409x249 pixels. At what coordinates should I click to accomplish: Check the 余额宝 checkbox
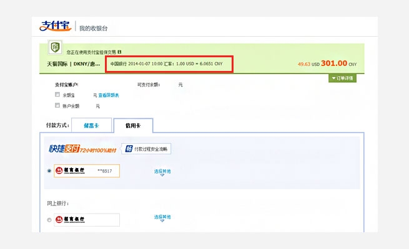[57, 95]
